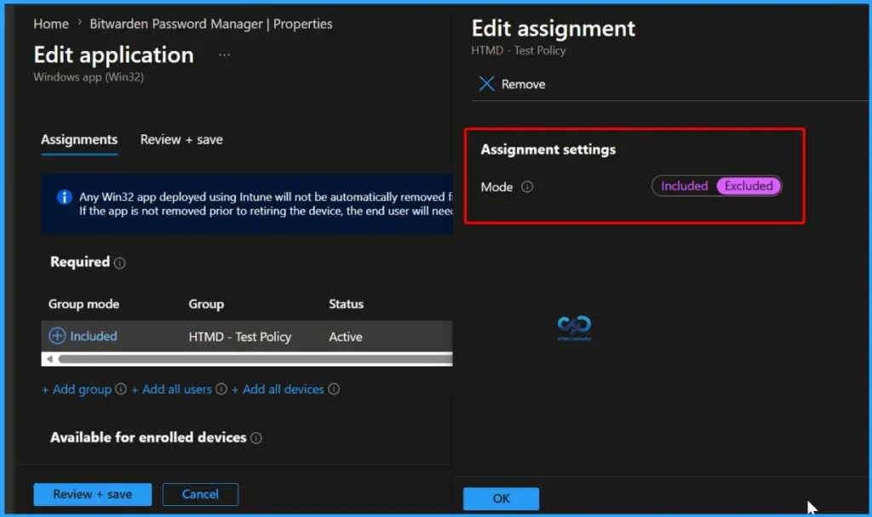Set assignment Mode to Included
Screen dimensions: 872x517
[684, 186]
